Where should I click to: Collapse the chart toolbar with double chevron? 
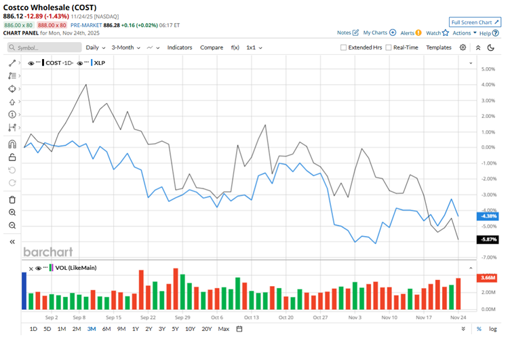point(478,47)
